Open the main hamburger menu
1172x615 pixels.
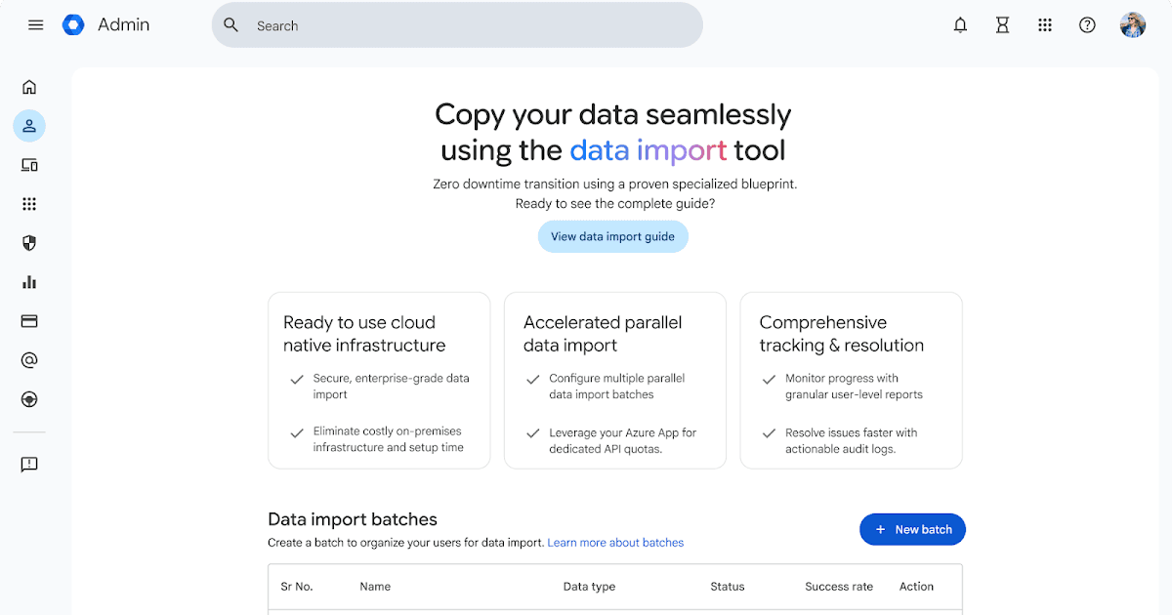point(36,25)
